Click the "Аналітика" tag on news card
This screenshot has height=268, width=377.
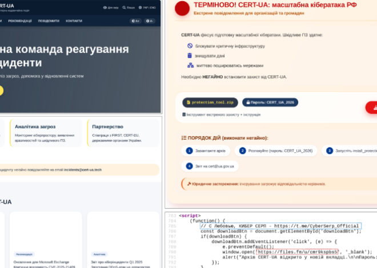click(x=99, y=254)
